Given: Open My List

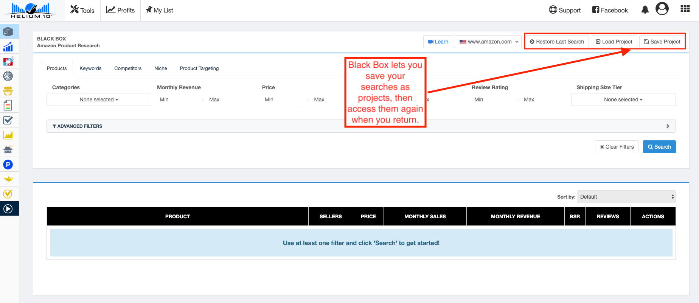Looking at the screenshot, I should [160, 10].
